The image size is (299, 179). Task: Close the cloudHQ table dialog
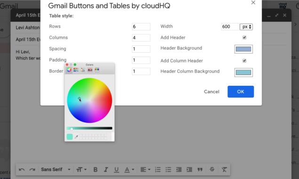[253, 2]
